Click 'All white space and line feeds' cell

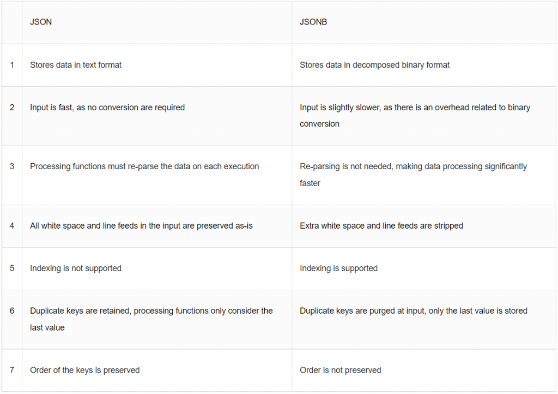coord(141,226)
